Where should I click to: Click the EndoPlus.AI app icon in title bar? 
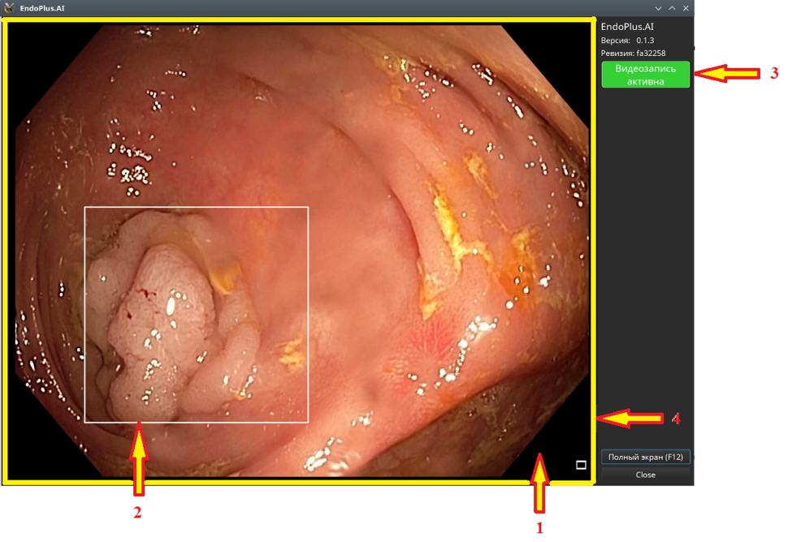coord(9,7)
